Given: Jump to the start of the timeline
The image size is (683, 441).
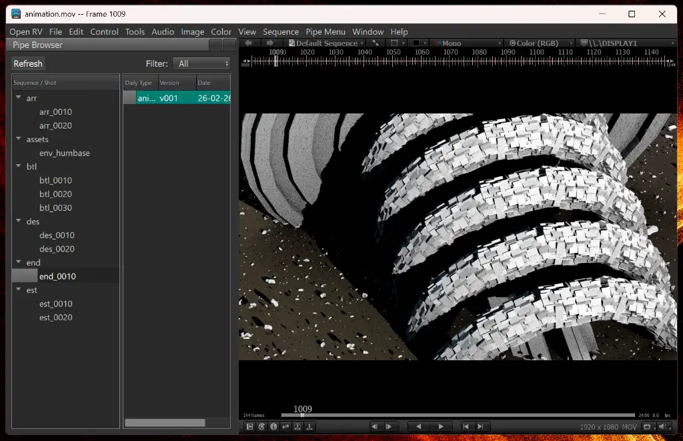Looking at the screenshot, I should click(466, 426).
